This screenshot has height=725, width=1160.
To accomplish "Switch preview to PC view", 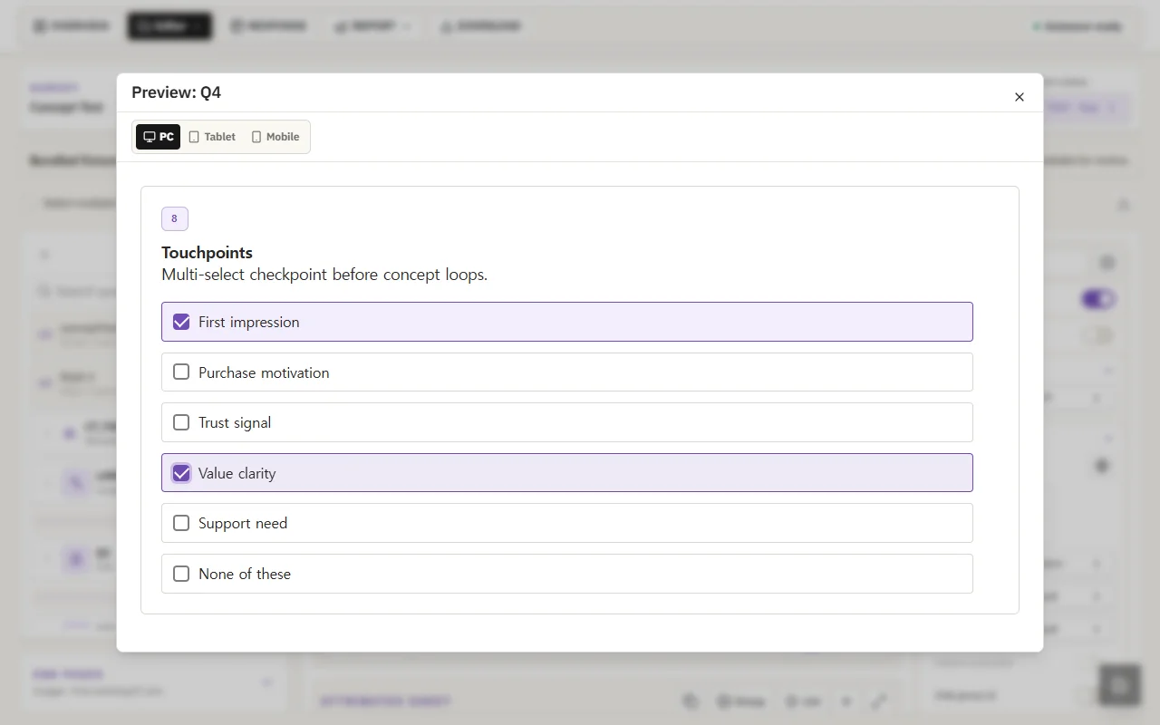I will point(159,137).
